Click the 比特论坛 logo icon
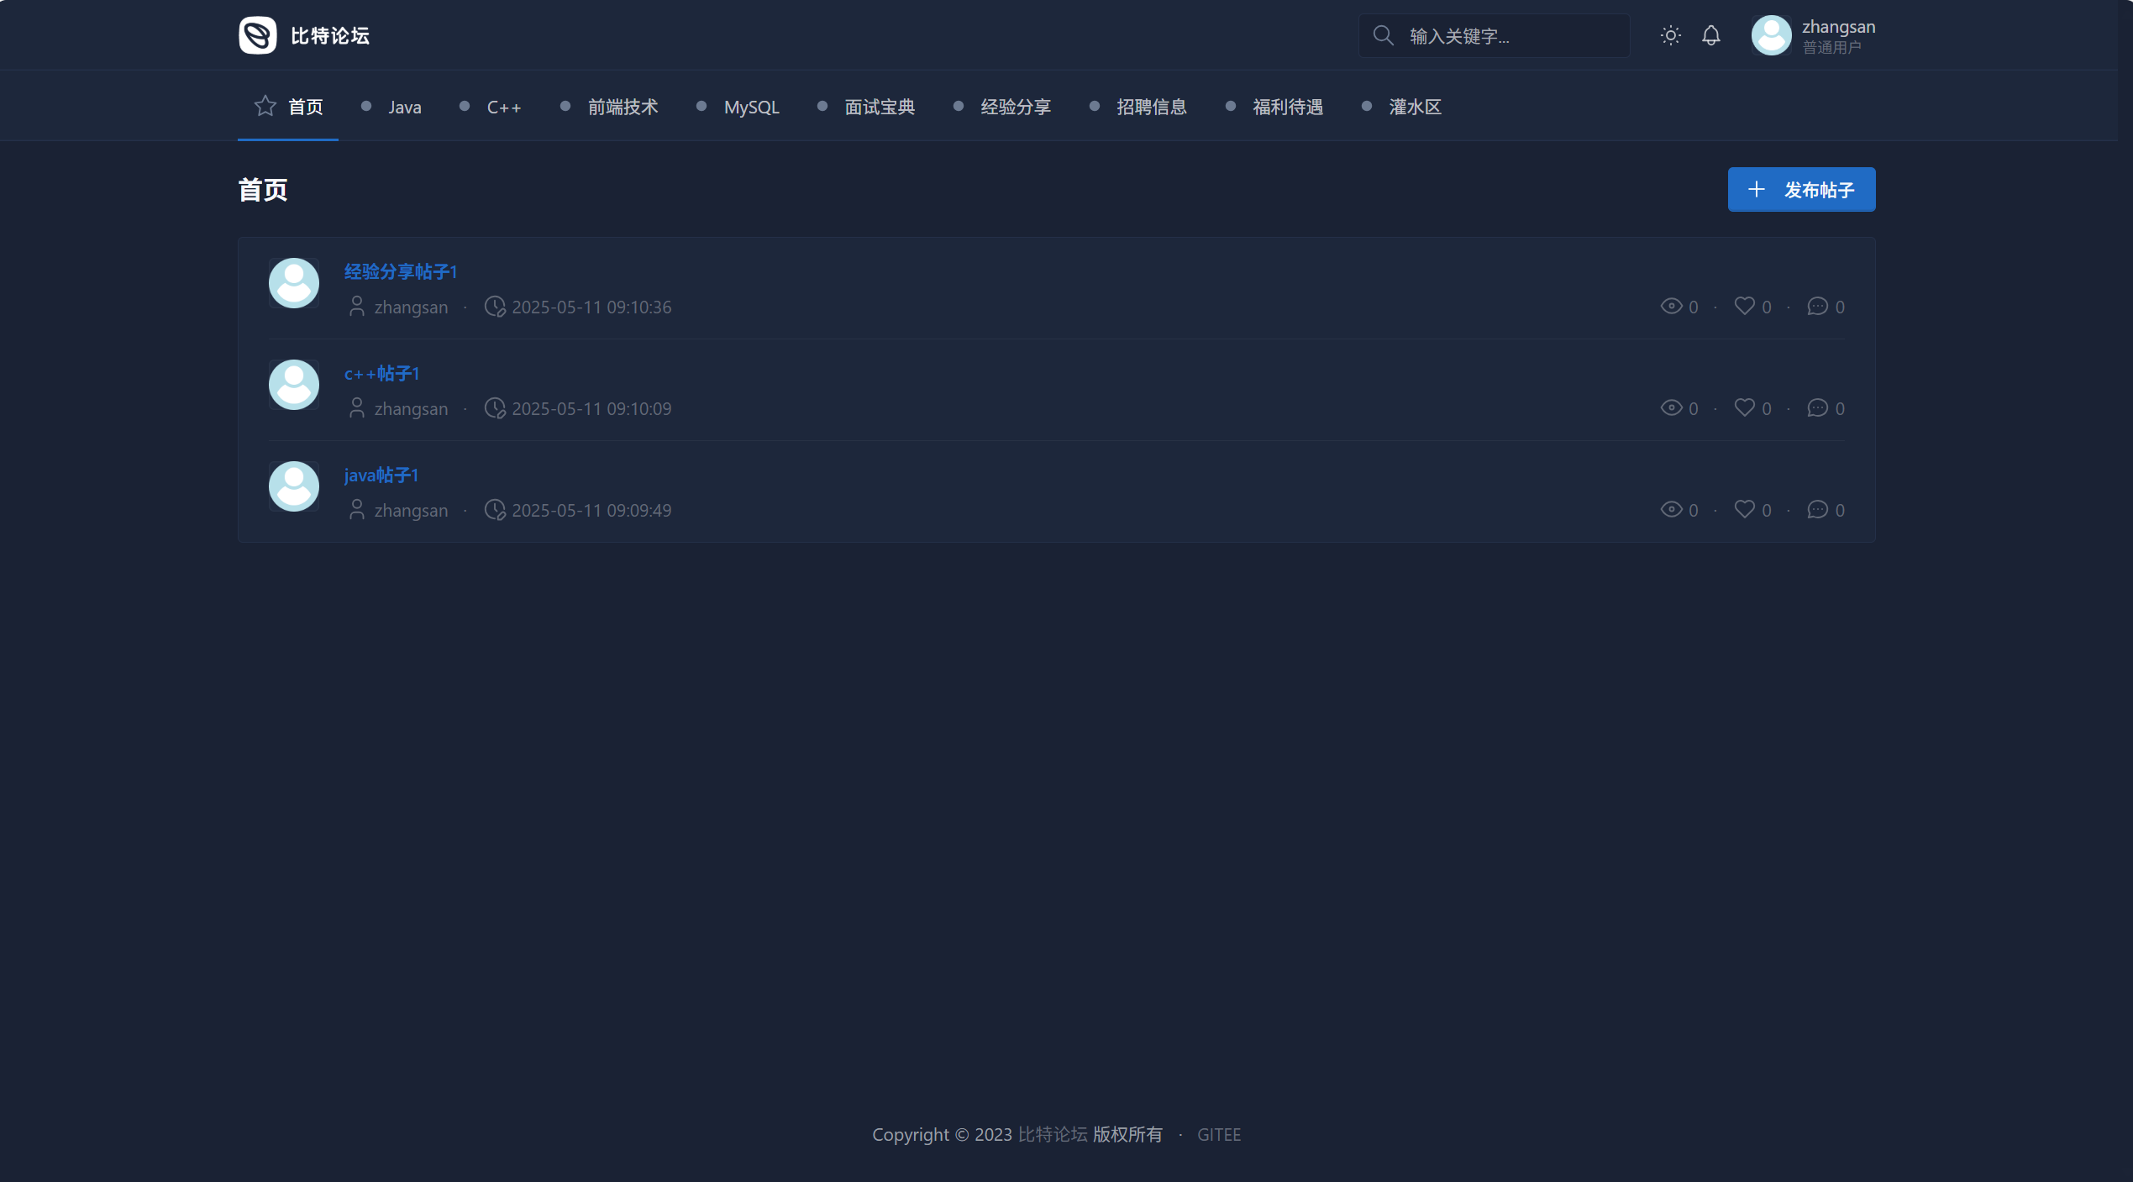The image size is (2133, 1182). (x=257, y=35)
